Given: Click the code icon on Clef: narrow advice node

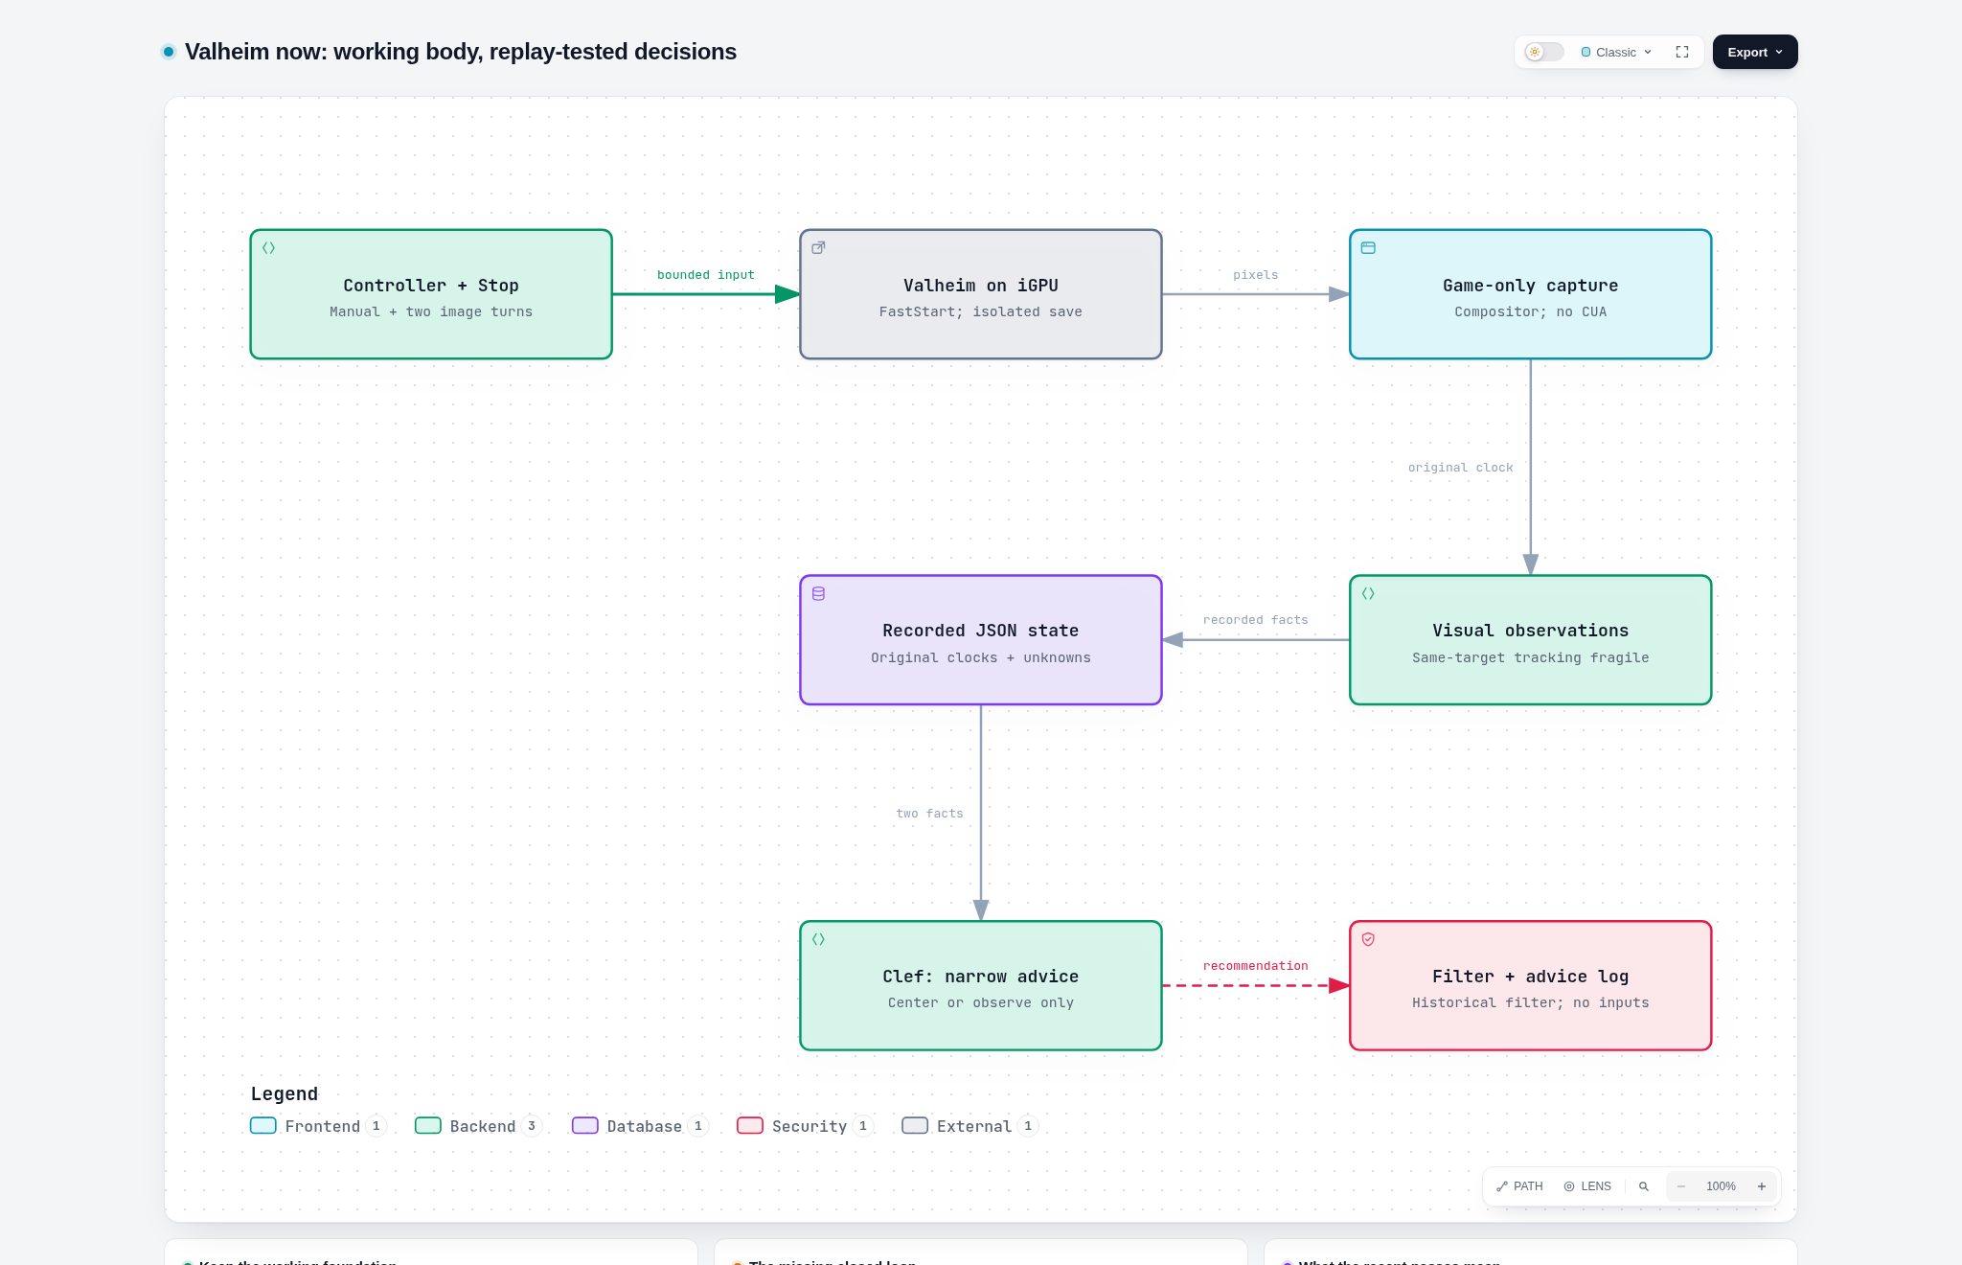Looking at the screenshot, I should [819, 939].
